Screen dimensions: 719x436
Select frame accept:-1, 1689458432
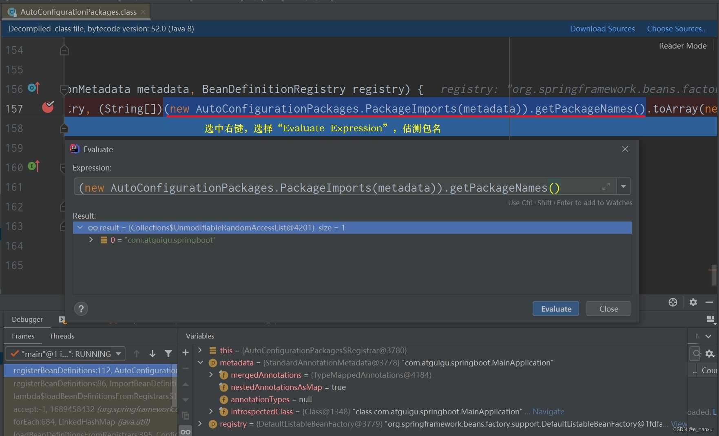[91, 409]
